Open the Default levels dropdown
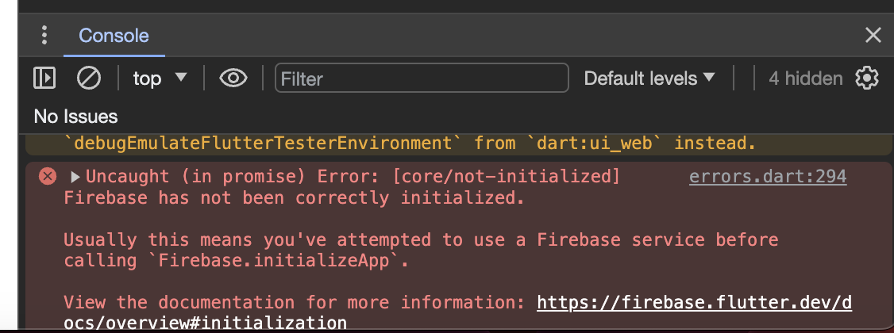The height and width of the screenshot is (333, 894). pos(649,78)
